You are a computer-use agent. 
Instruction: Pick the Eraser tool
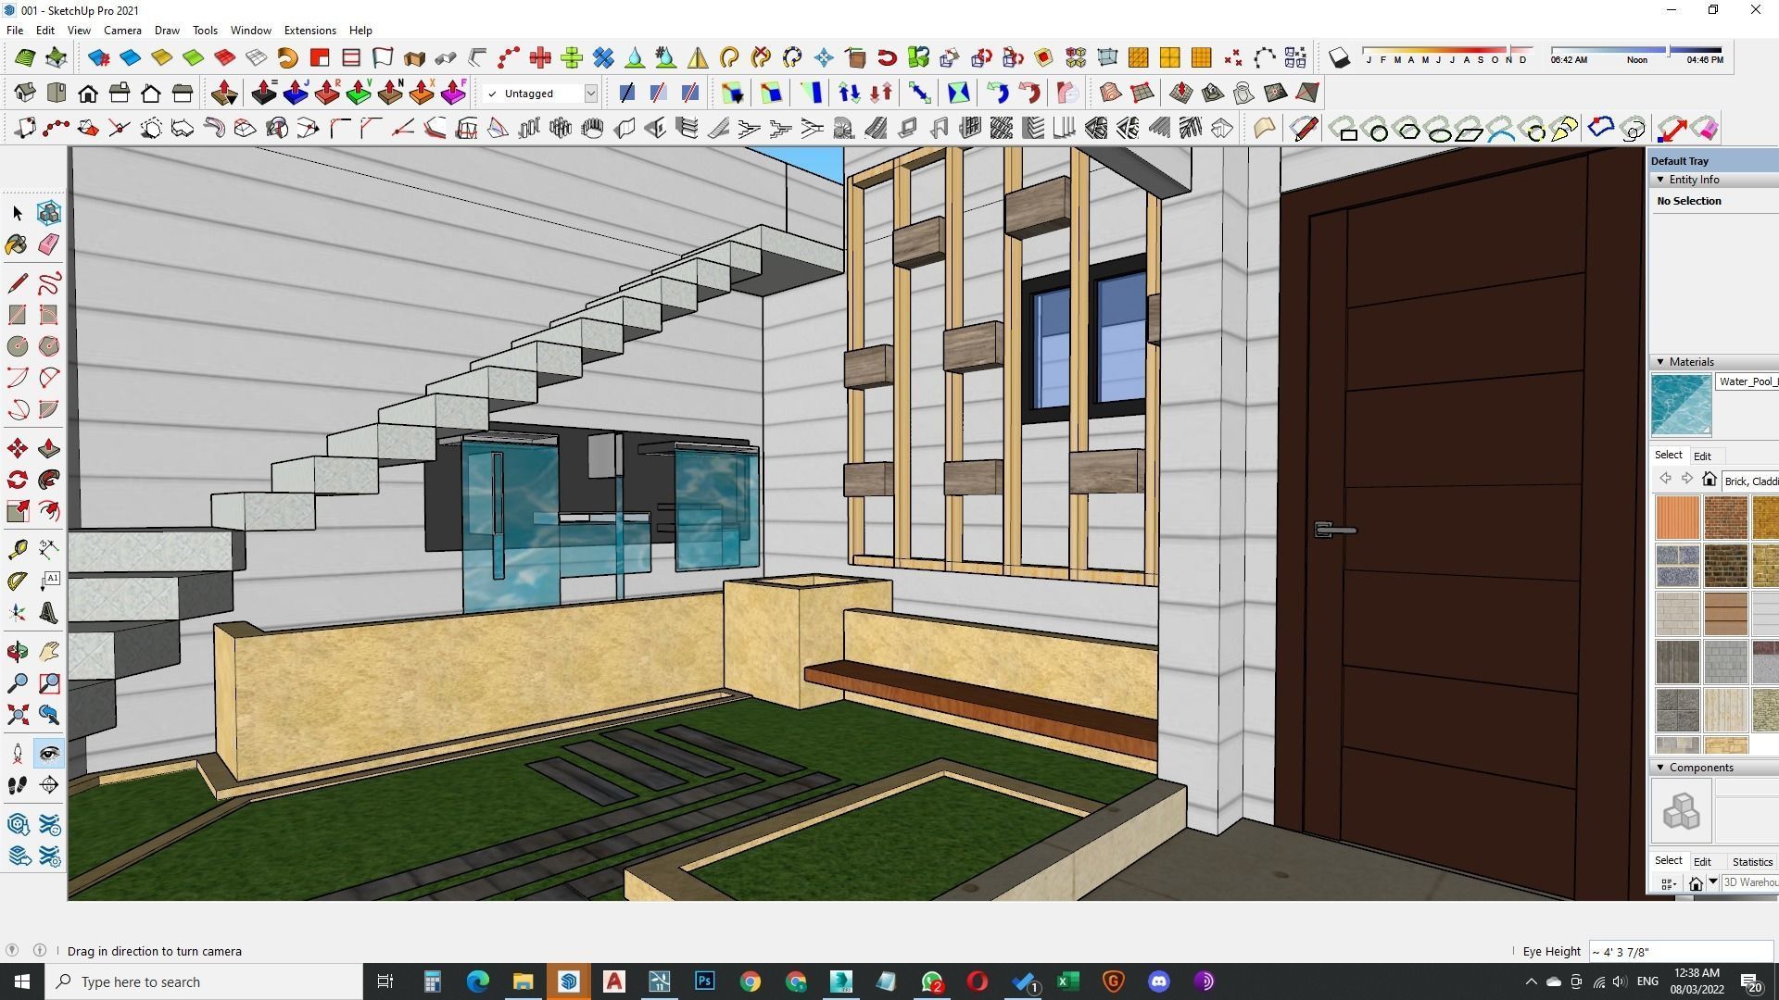point(49,244)
